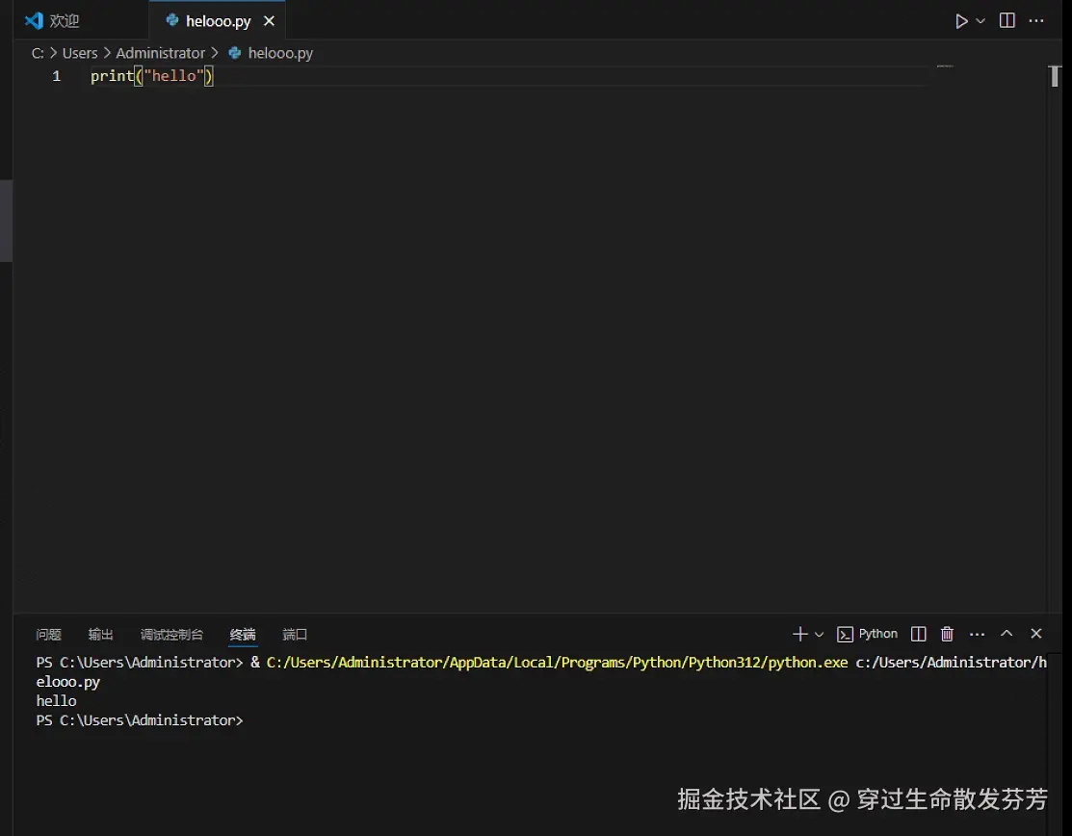Click Python file icon on helooo.py tab
Viewport: 1072px width, 836px height.
172,20
